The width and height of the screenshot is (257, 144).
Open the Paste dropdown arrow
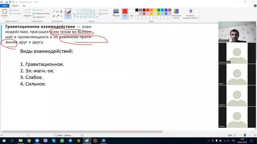coord(4,18)
